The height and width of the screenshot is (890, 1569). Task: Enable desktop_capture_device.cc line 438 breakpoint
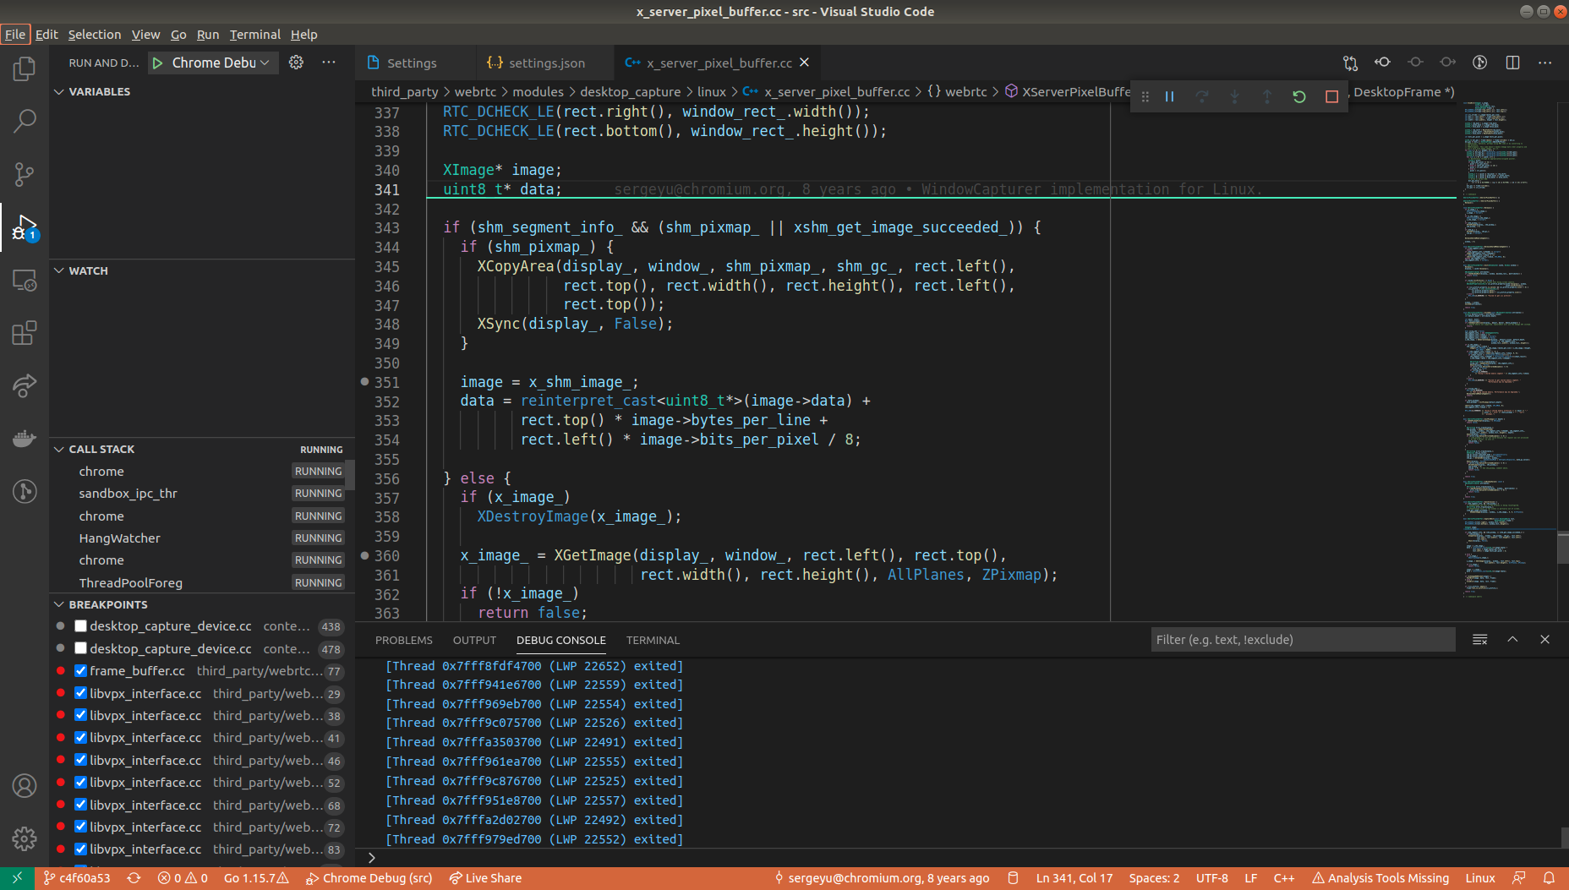pyautogui.click(x=81, y=626)
